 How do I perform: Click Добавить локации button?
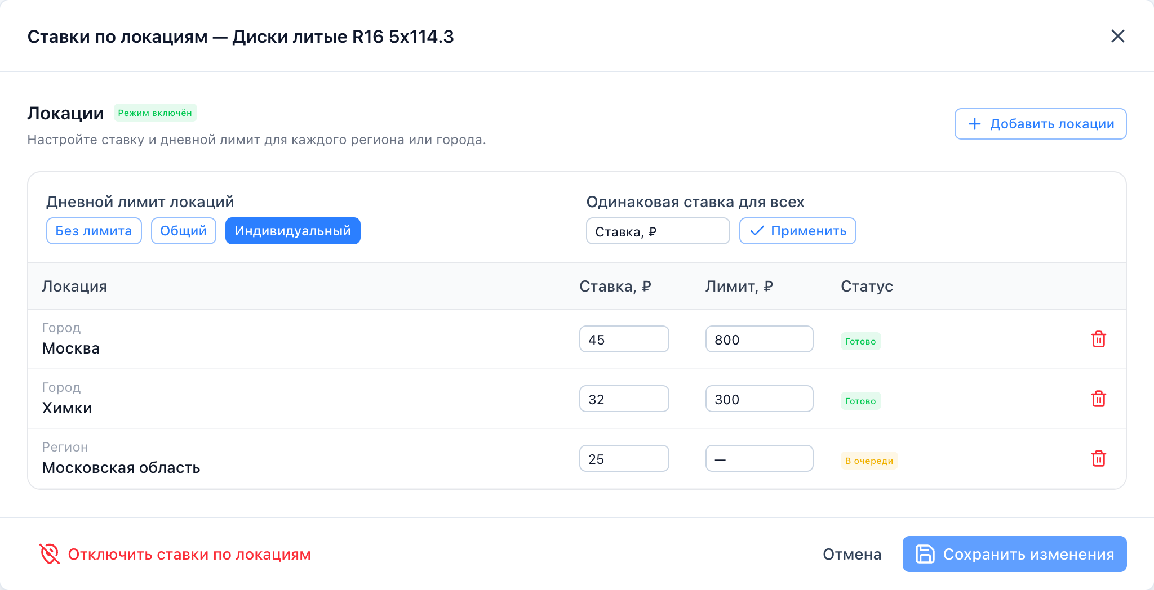point(1040,124)
